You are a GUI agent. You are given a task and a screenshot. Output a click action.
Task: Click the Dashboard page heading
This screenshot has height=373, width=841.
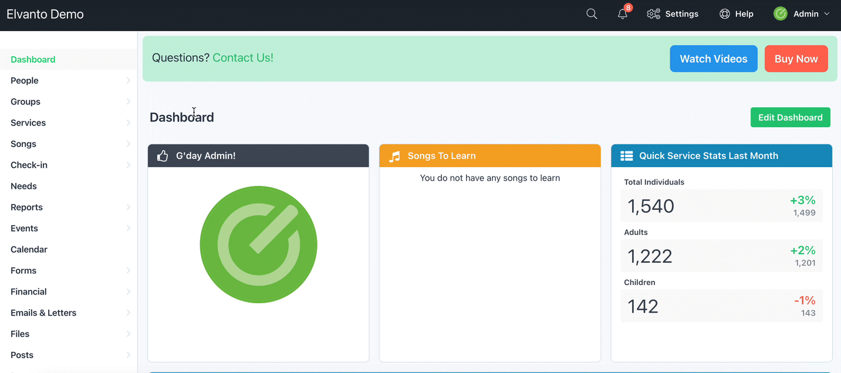point(181,117)
